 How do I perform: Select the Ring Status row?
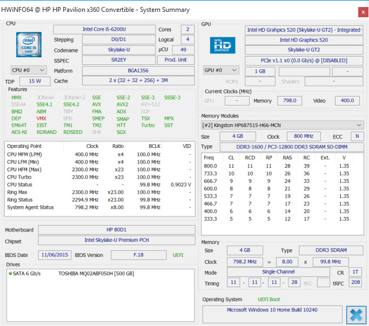[x=100, y=200]
